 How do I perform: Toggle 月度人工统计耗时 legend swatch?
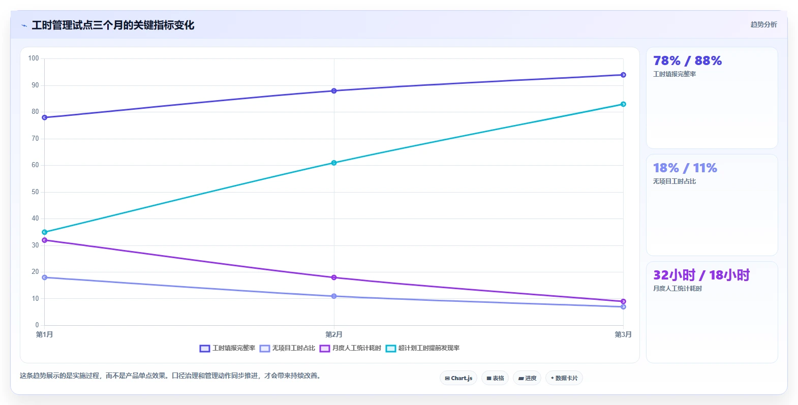[325, 349]
